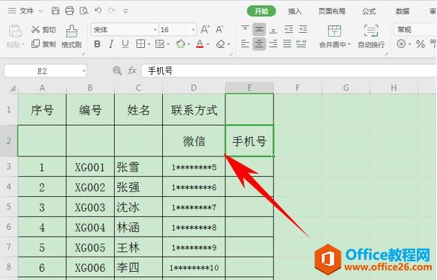Decrease indent icon
The height and width of the screenshot is (280, 437).
point(288,29)
